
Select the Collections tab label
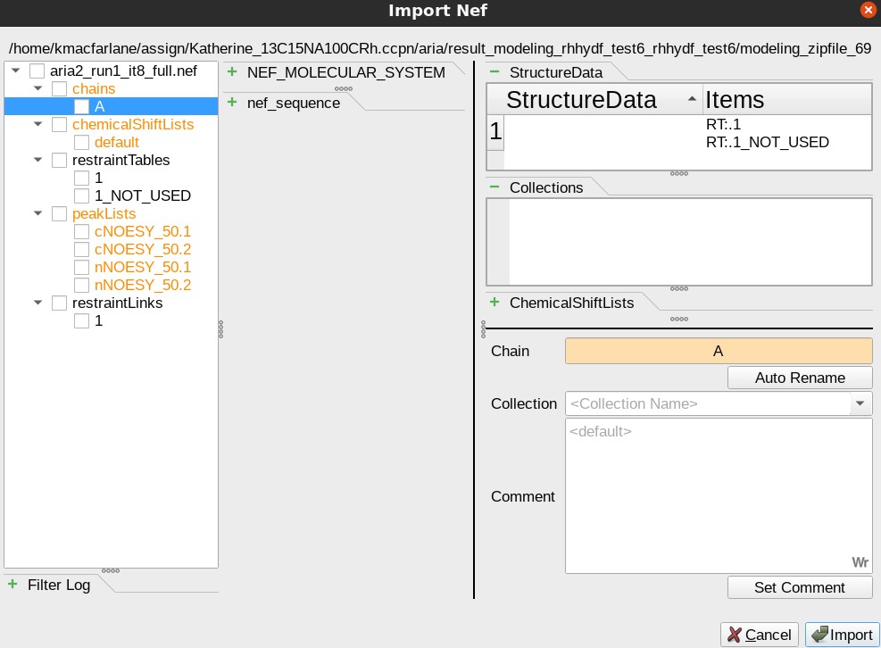pyautogui.click(x=546, y=187)
